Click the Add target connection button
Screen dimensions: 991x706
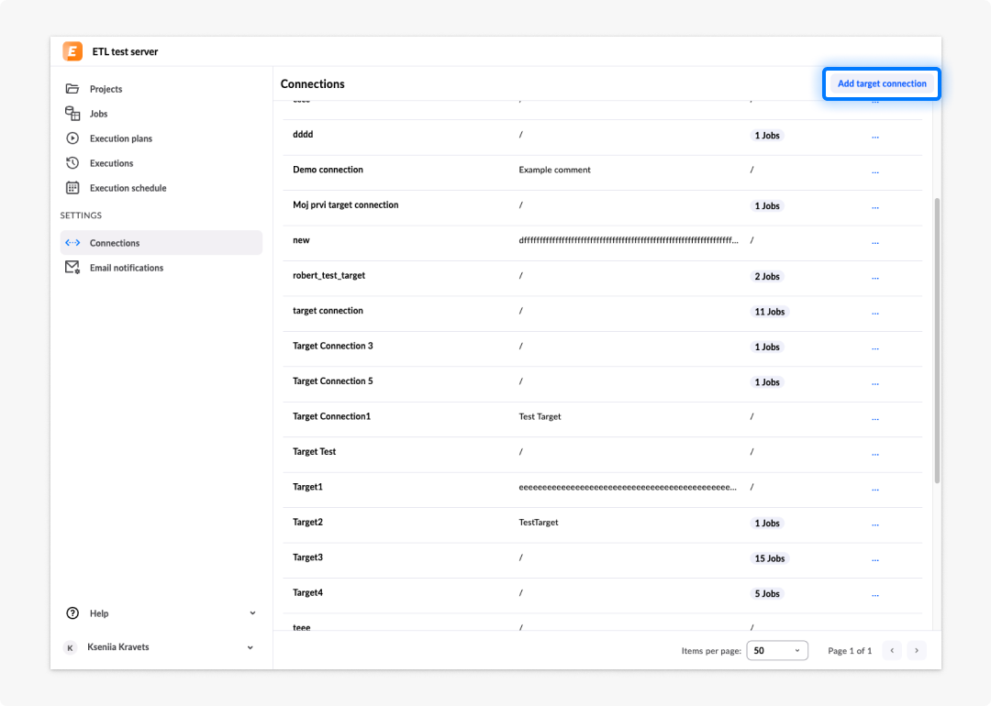(x=882, y=83)
